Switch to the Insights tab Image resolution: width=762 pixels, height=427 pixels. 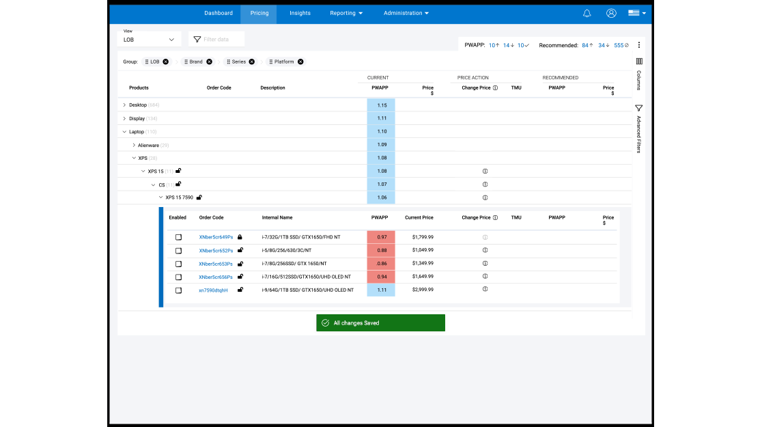[300, 13]
